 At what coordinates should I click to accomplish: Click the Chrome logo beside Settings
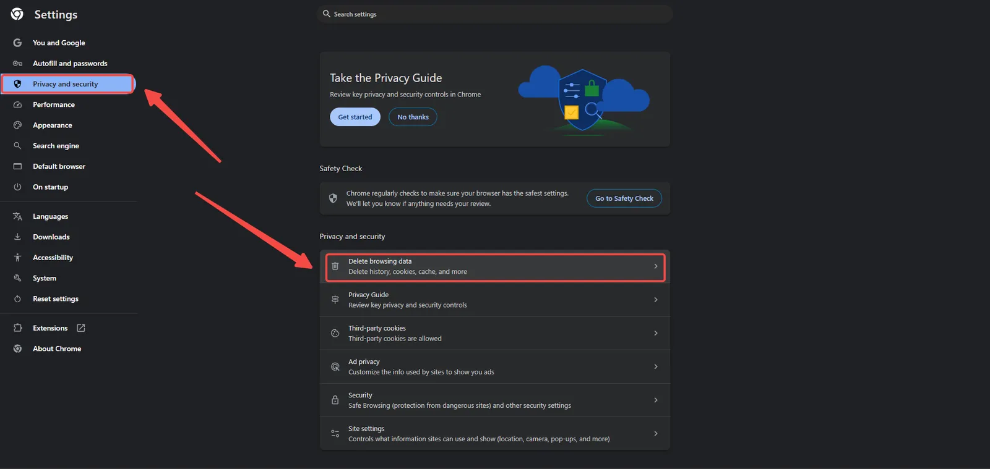[x=17, y=14]
